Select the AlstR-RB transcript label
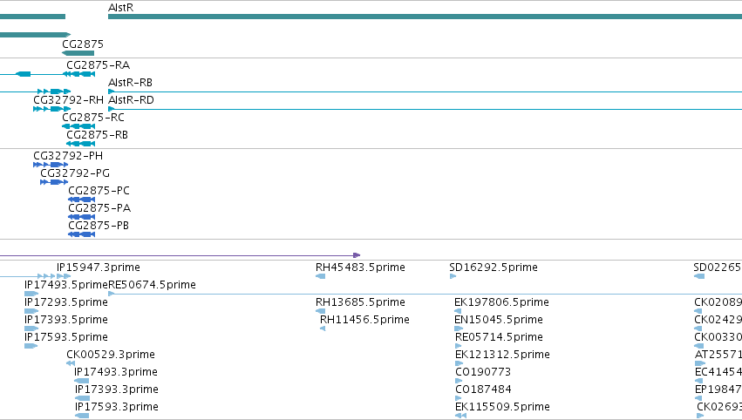742x420 pixels. 130,82
